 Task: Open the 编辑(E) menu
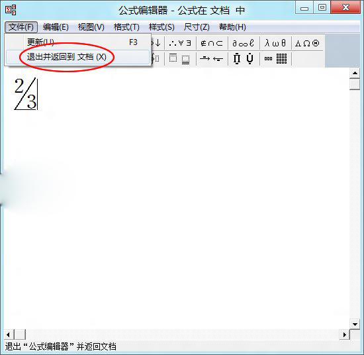(56, 27)
